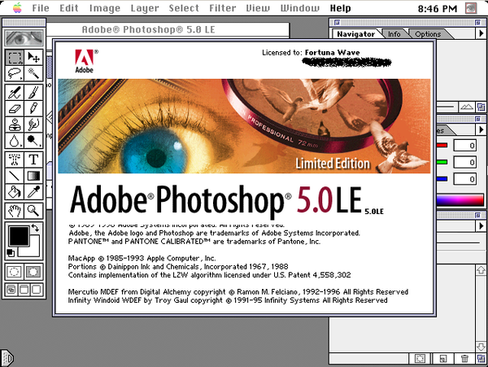Screen dimensions: 488x367
Task: Pick a color from the color ramp
Action: coord(460,200)
